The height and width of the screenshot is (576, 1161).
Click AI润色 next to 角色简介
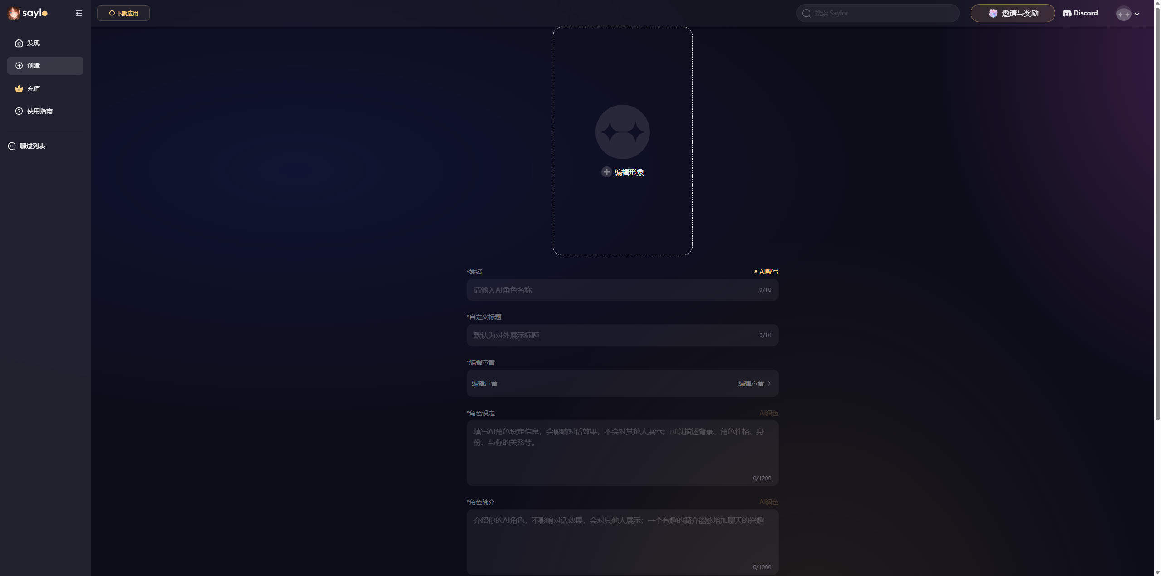769,502
